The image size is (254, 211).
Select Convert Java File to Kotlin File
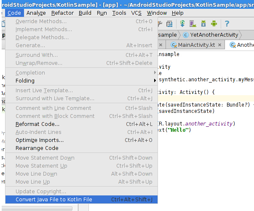point(81,200)
